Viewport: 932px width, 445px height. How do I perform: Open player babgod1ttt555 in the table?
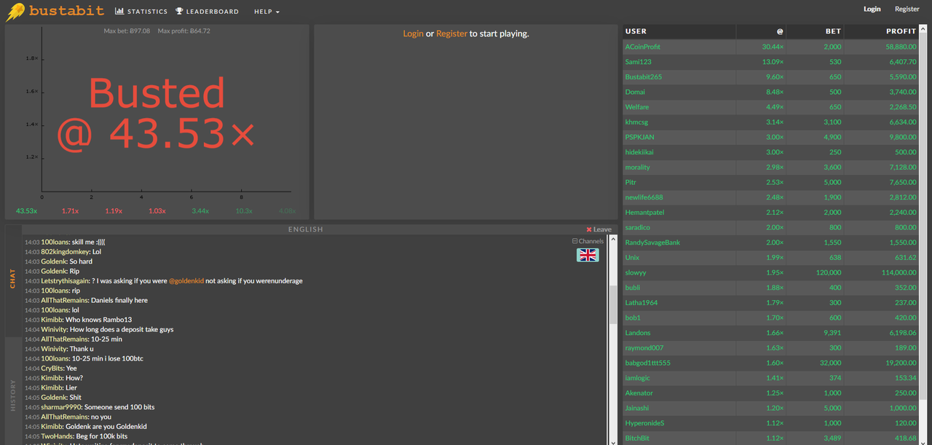(647, 363)
